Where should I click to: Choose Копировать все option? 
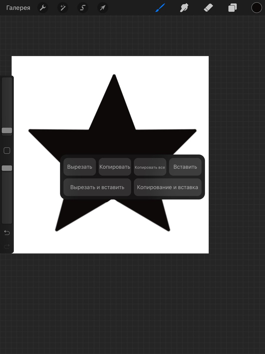[x=150, y=167]
